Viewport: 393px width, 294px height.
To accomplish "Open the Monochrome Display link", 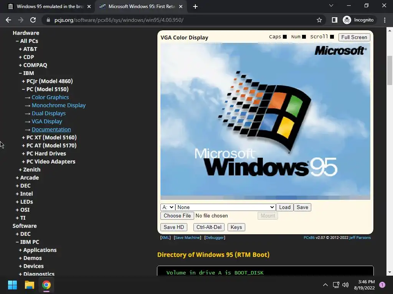I will (59, 105).
